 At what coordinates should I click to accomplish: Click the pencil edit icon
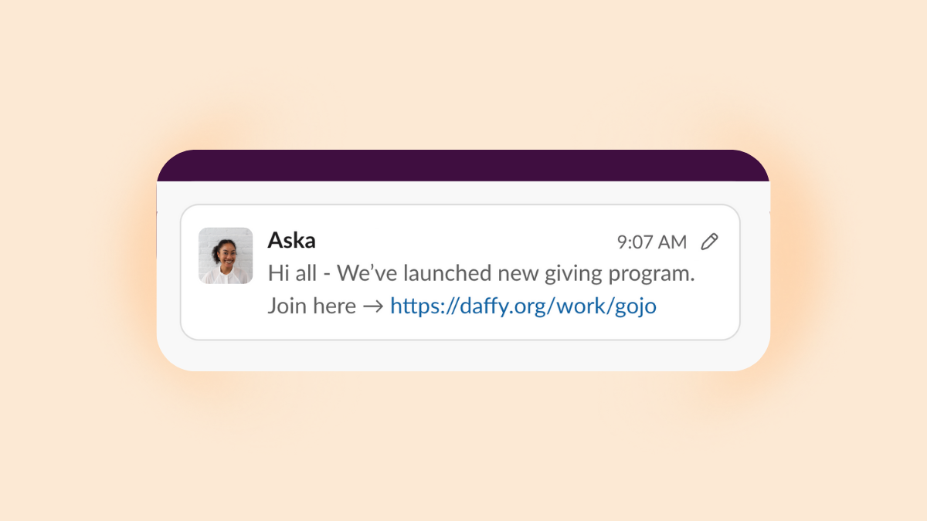pos(709,242)
